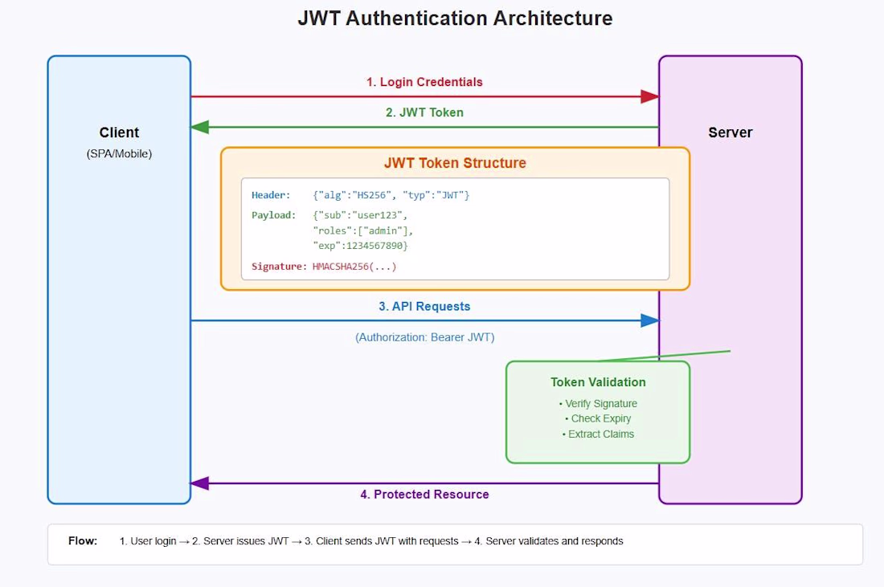Select the "Server" box label

[730, 132]
